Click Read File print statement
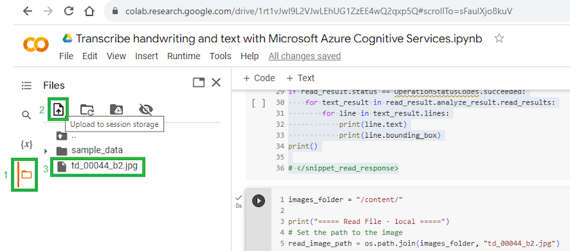The height and width of the screenshot is (251, 570). [x=369, y=221]
